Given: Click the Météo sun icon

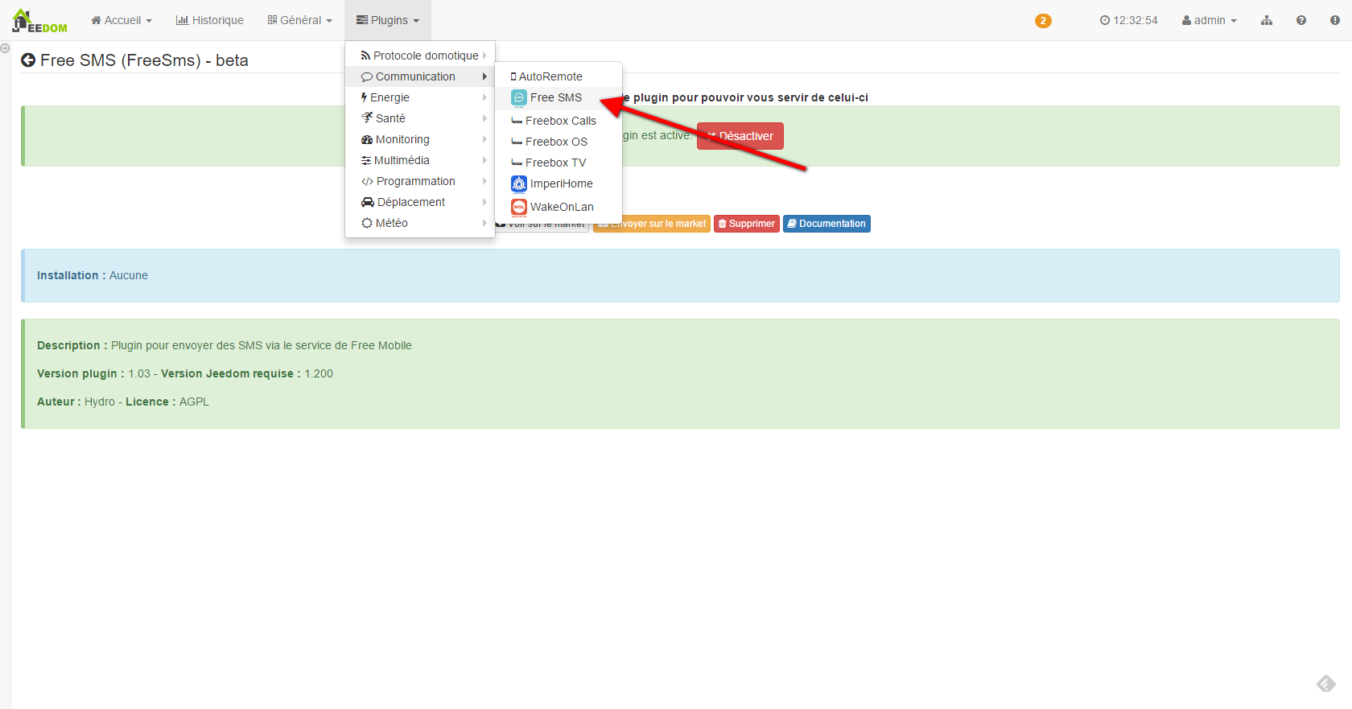Looking at the screenshot, I should [x=367, y=223].
